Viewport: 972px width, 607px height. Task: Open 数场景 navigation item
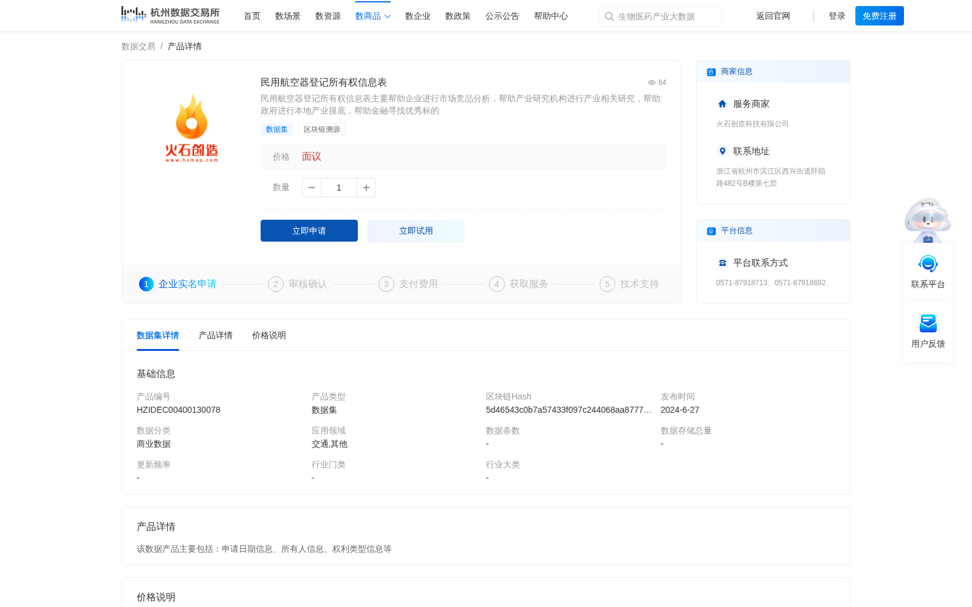click(288, 16)
